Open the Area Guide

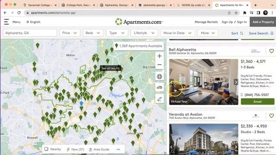(99, 149)
